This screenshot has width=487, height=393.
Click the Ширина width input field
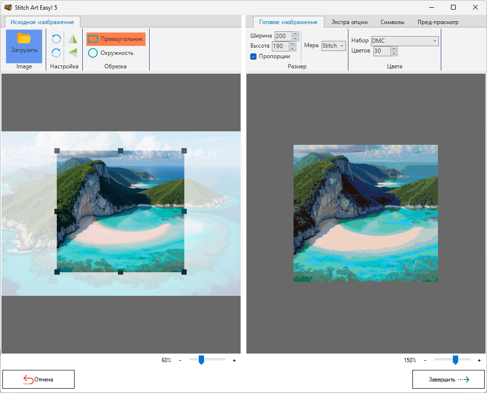point(283,36)
